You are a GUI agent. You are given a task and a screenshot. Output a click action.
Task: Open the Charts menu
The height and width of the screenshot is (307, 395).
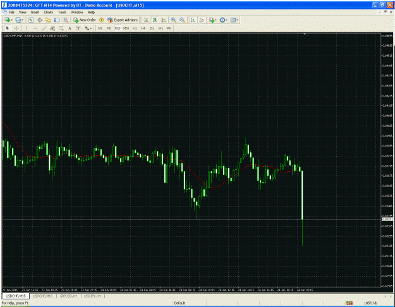49,12
